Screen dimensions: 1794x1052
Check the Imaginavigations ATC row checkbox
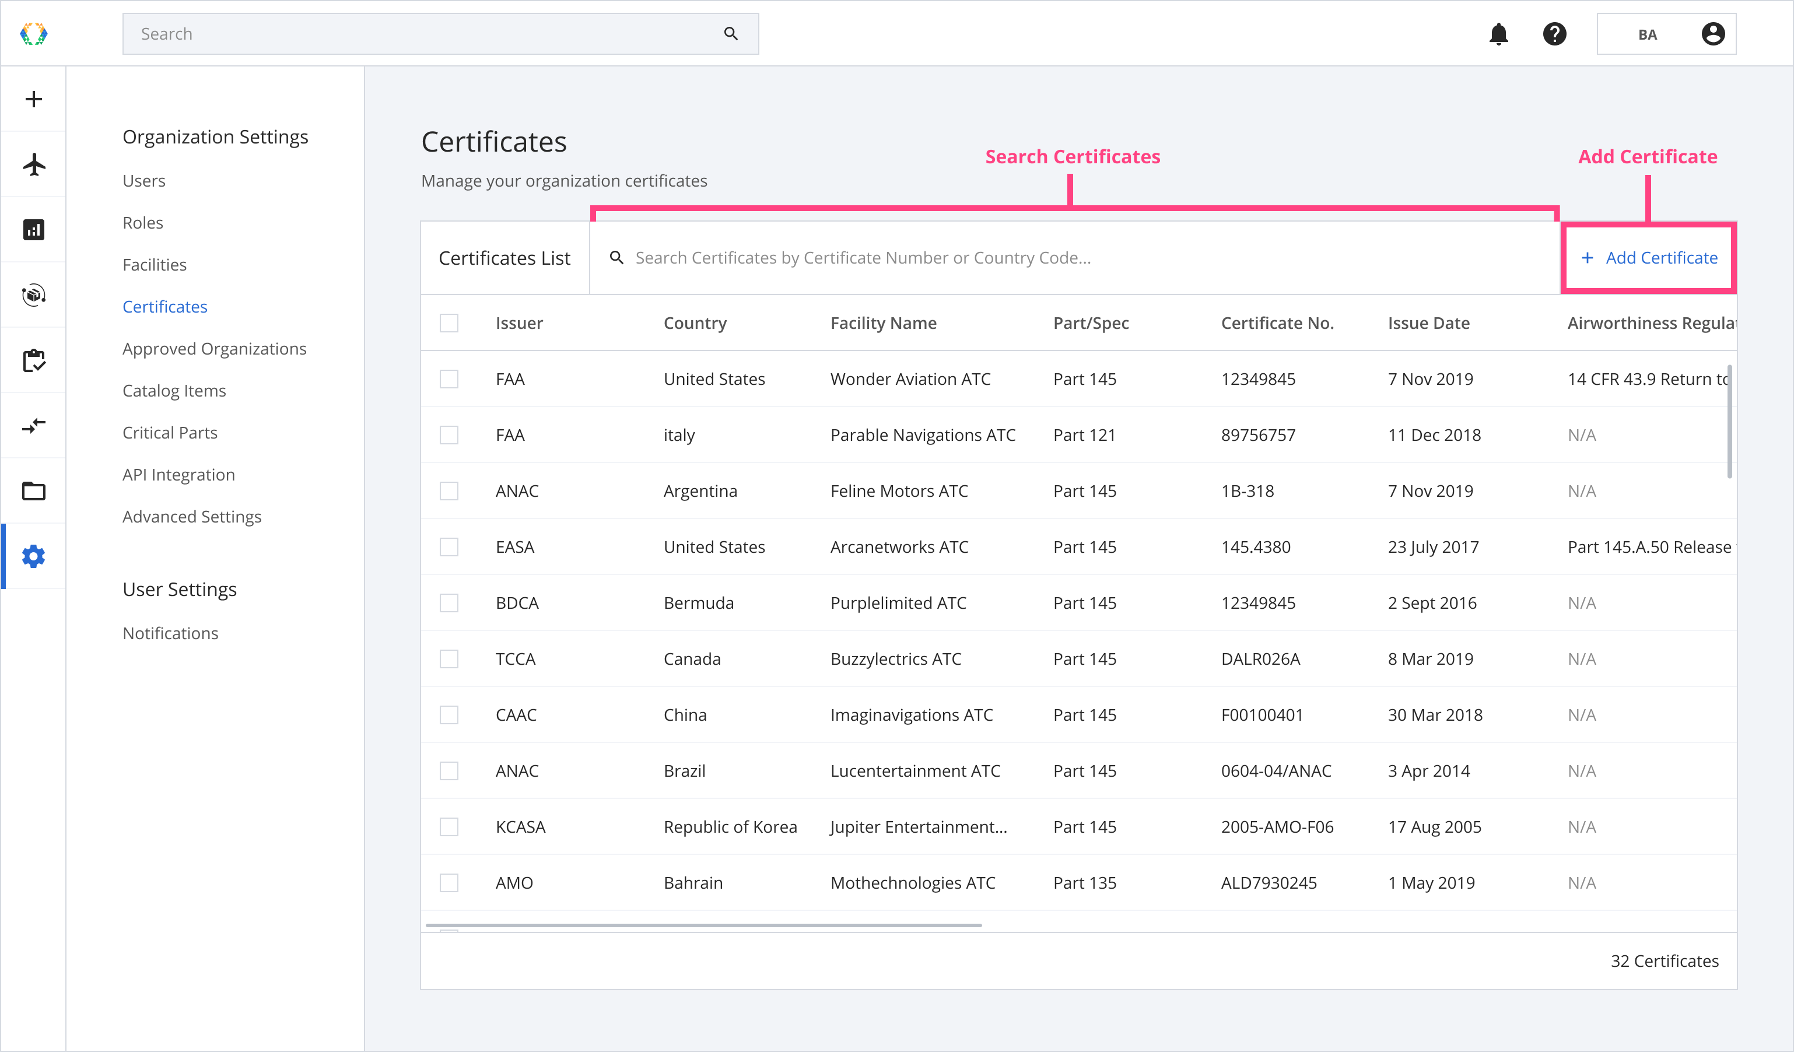(449, 714)
